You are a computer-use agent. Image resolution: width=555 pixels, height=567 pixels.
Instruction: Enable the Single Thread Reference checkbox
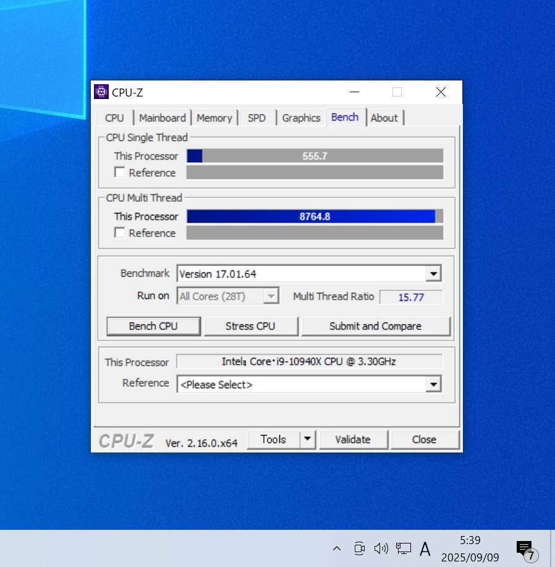[x=120, y=173]
